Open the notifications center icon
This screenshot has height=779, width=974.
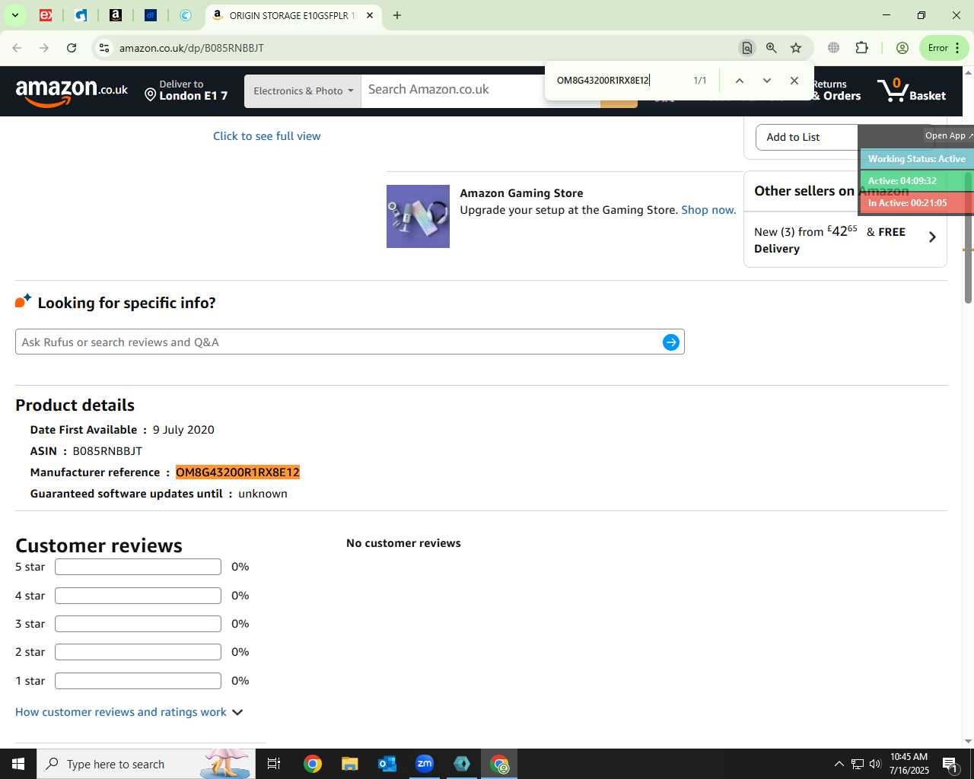point(951,764)
